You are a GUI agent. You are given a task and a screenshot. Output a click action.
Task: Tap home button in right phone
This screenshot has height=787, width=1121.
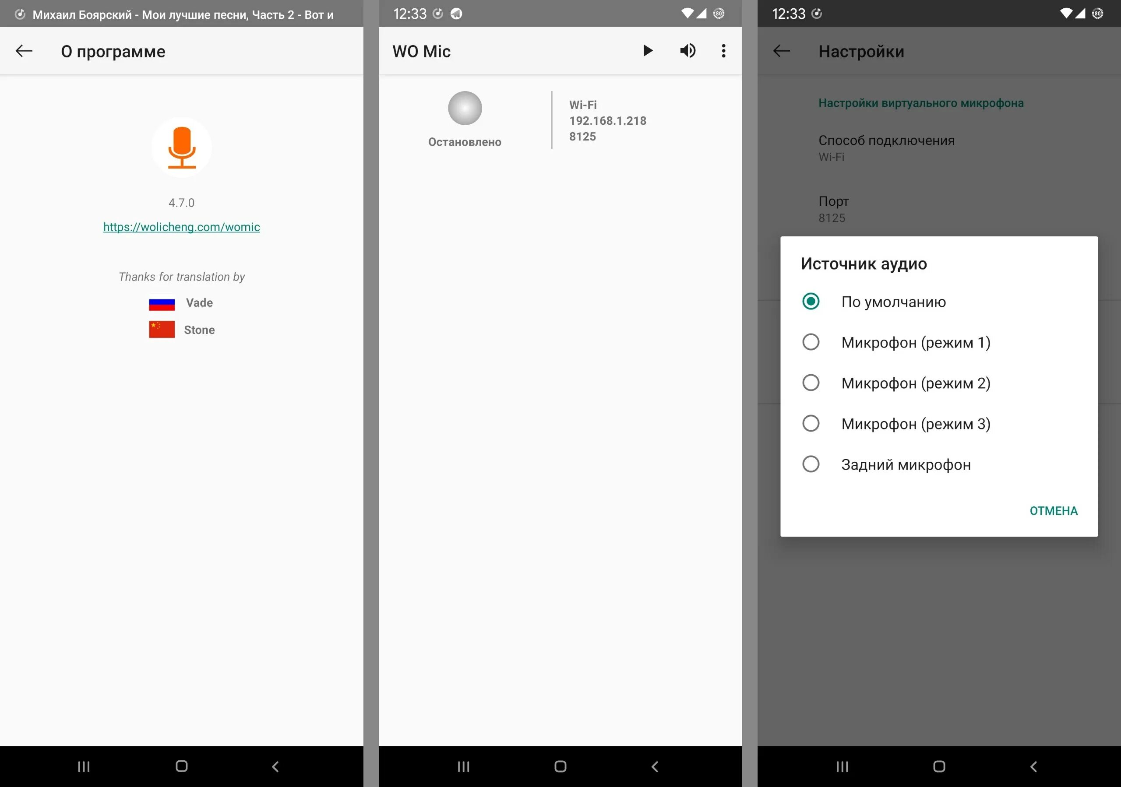click(939, 766)
